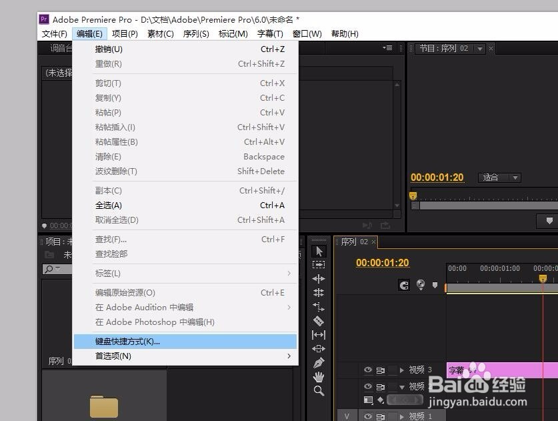Select the Razor tool
The image size is (558, 421).
319,321
